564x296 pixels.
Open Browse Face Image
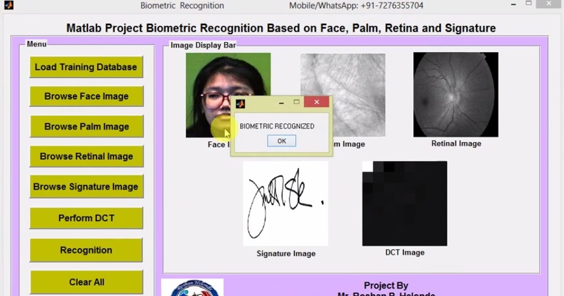87,96
